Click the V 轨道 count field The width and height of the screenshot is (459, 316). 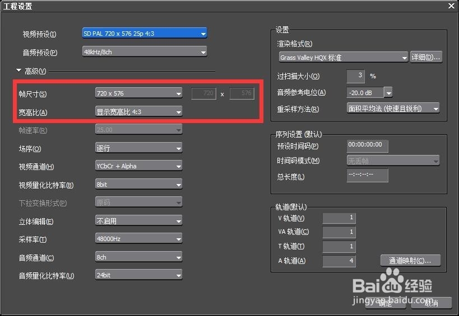[339, 218]
